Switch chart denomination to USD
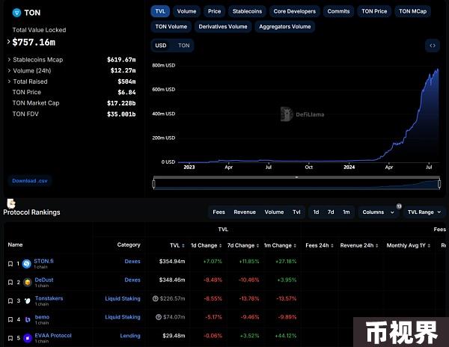This screenshot has height=347, width=449. coord(161,46)
